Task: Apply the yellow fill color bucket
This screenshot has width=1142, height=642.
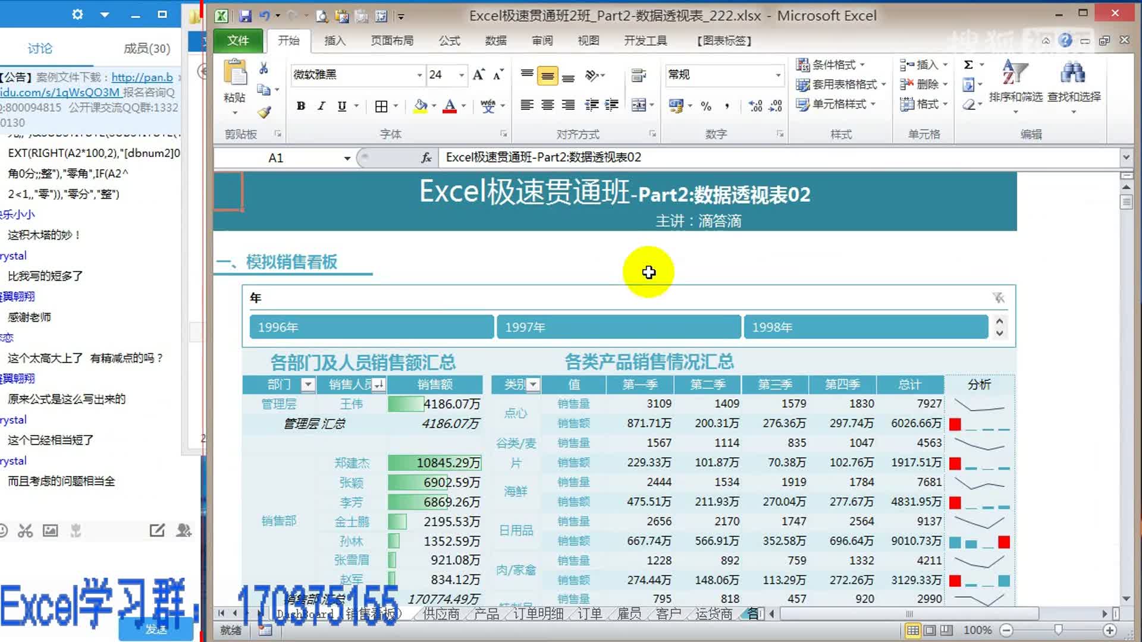Action: click(421, 106)
